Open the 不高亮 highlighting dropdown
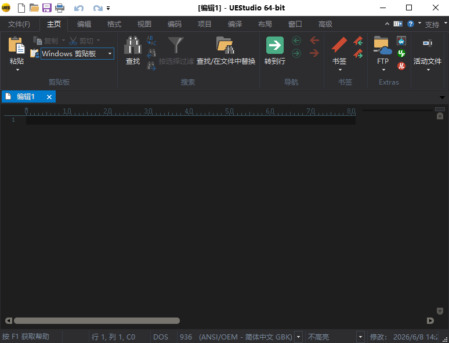 (x=360, y=337)
